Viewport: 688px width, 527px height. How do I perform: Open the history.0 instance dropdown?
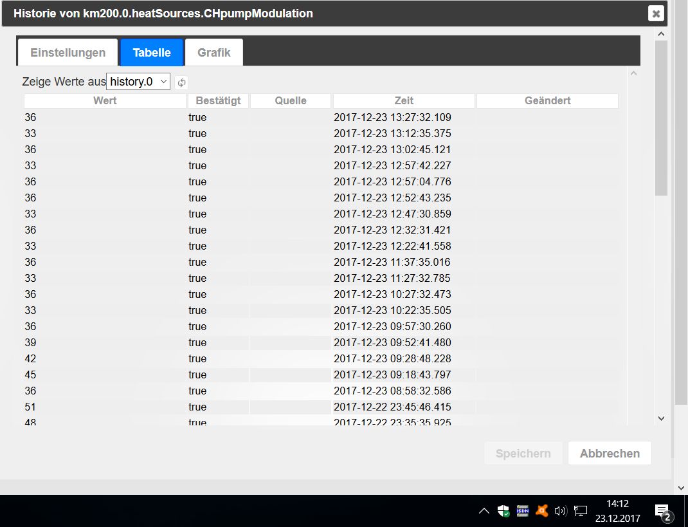(138, 82)
